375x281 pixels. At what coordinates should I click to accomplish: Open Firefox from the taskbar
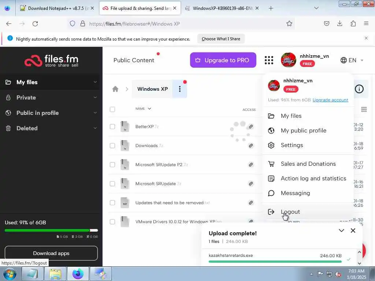tap(78, 274)
